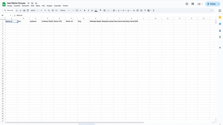Click the functions sigma icon
Viewport: 223px width, 125px height.
[x=153, y=11]
